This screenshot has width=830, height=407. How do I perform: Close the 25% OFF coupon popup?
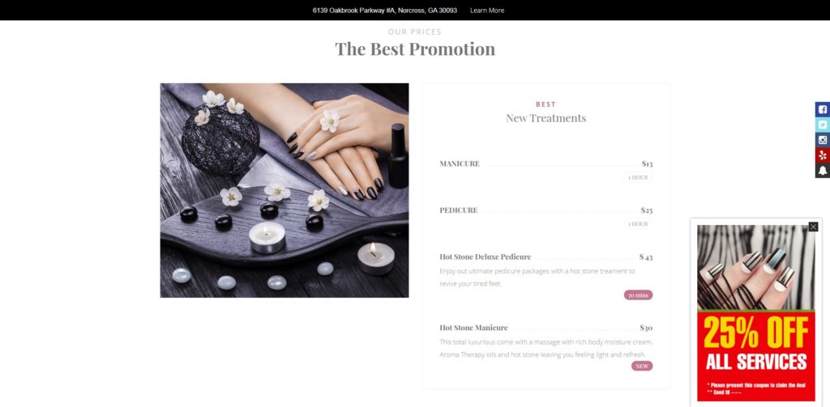point(813,227)
